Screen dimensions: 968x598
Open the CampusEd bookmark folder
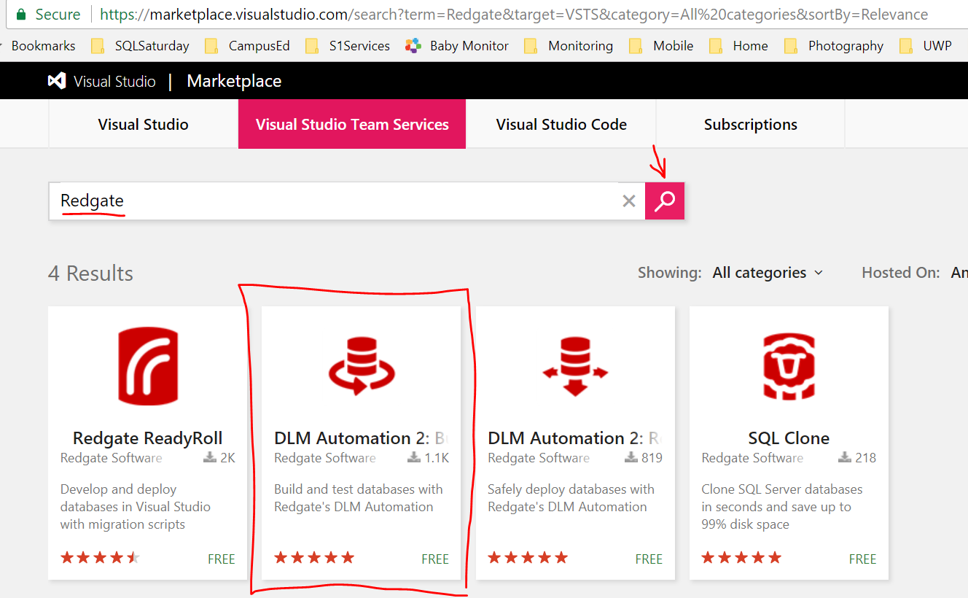[x=248, y=46]
